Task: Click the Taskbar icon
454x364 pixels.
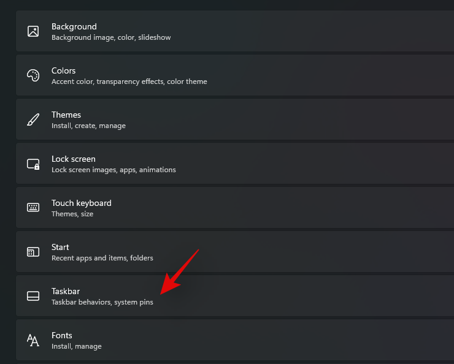Action: coord(33,296)
